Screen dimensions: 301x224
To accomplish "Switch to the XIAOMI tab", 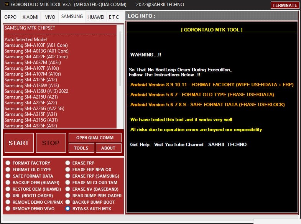I will click(x=30, y=17).
